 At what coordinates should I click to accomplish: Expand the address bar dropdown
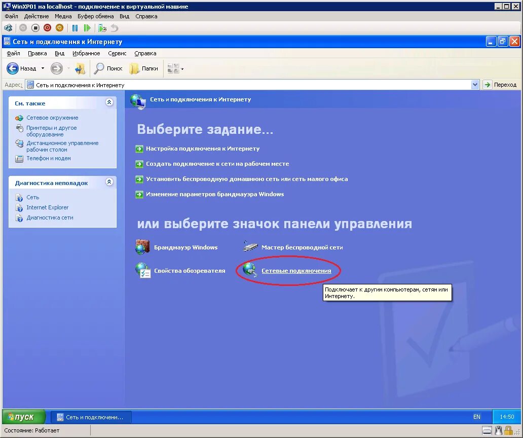(475, 85)
